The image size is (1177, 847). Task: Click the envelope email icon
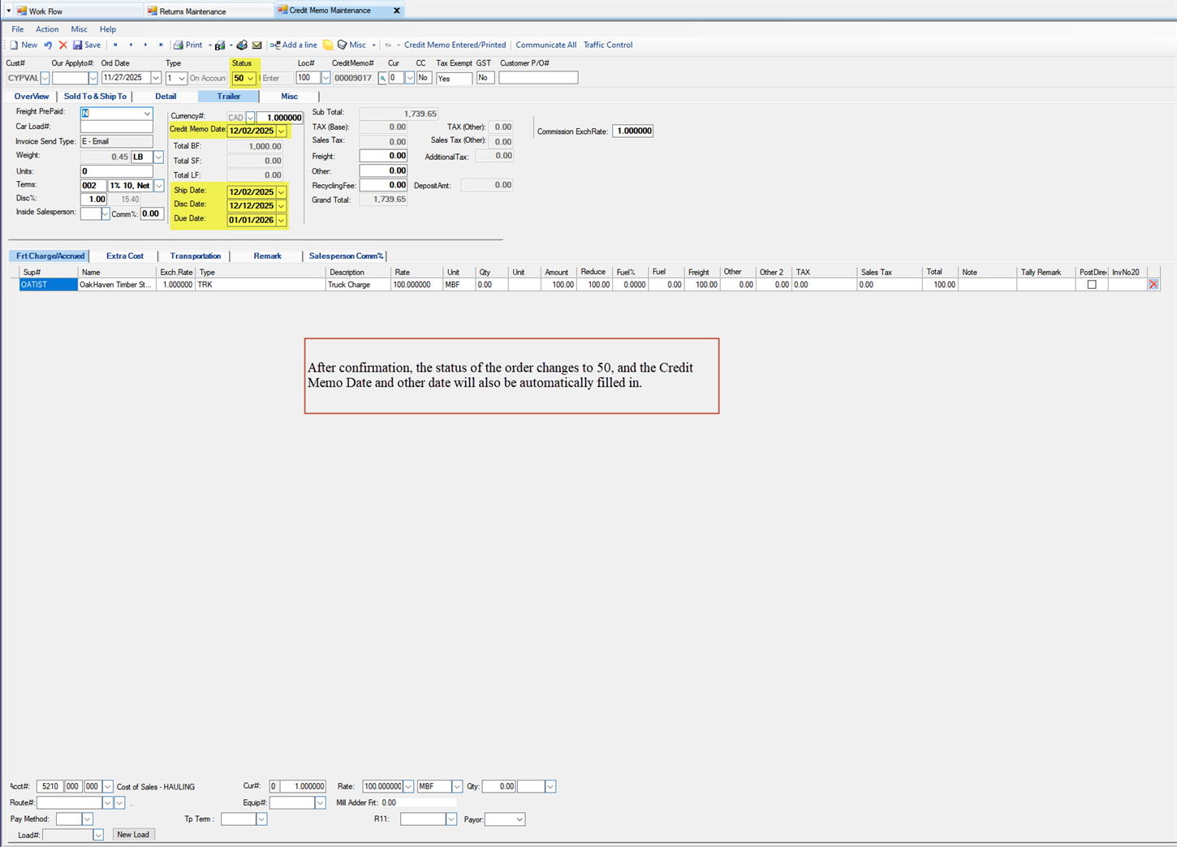click(257, 45)
